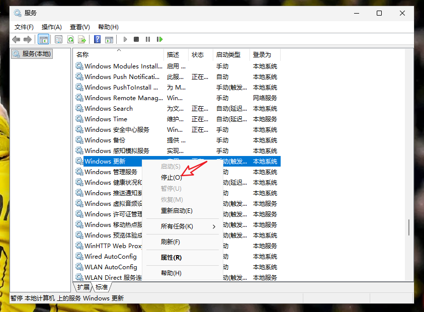424x312 pixels.
Task: Click the Back arrow toolbar icon
Action: (16, 40)
